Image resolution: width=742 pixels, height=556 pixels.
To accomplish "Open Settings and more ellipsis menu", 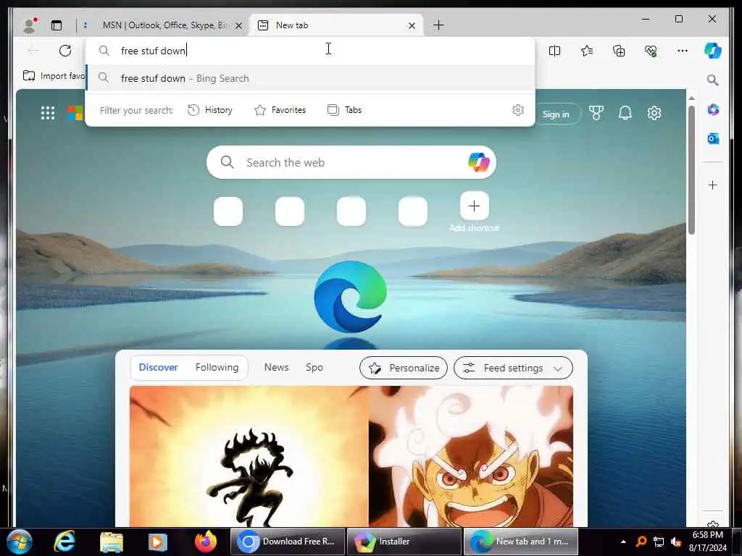I will pyautogui.click(x=683, y=51).
